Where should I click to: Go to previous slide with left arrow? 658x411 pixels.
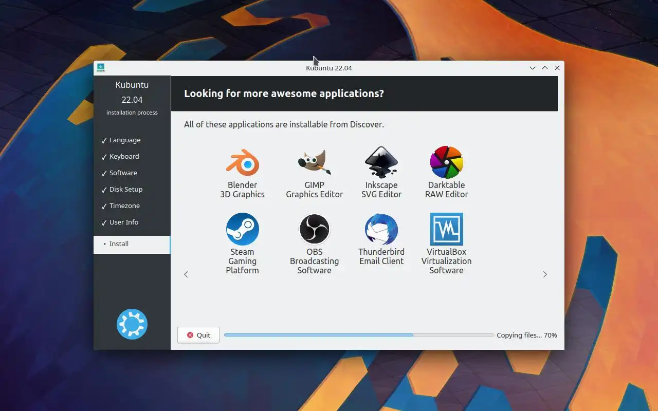[x=186, y=274]
